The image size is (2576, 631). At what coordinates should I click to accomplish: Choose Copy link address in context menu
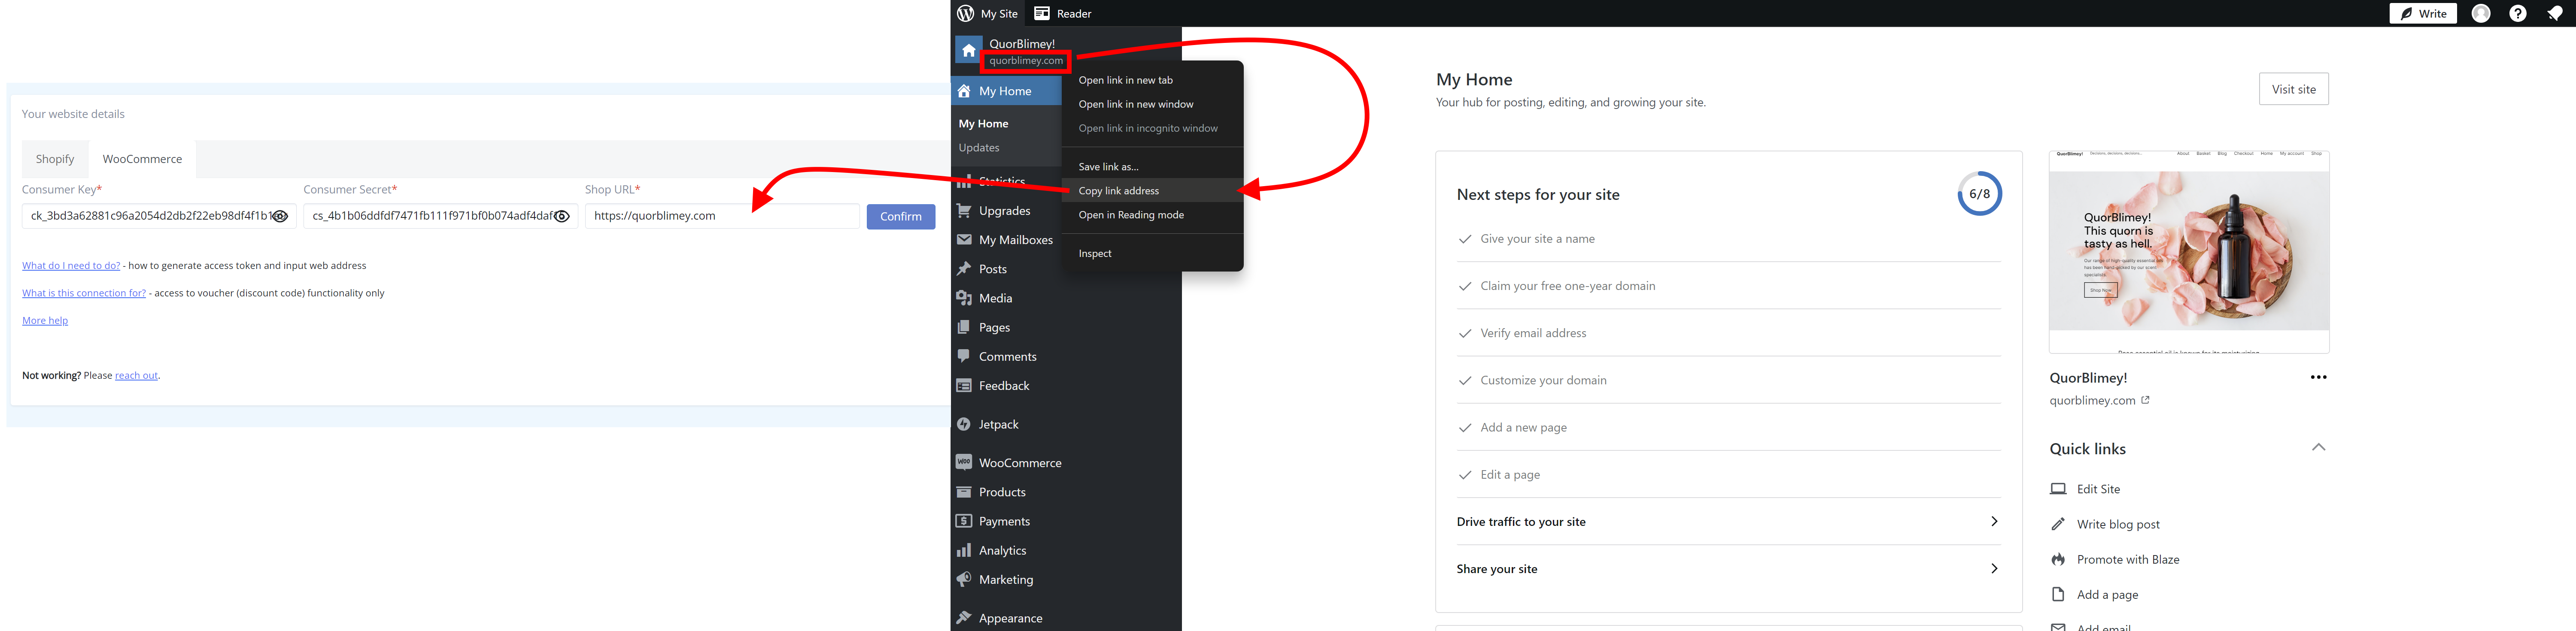1152,191
